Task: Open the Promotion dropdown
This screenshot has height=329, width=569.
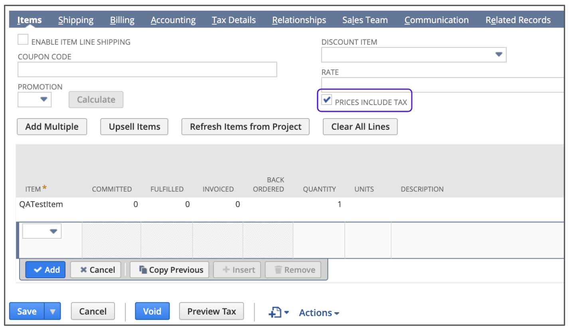Action: click(x=44, y=99)
